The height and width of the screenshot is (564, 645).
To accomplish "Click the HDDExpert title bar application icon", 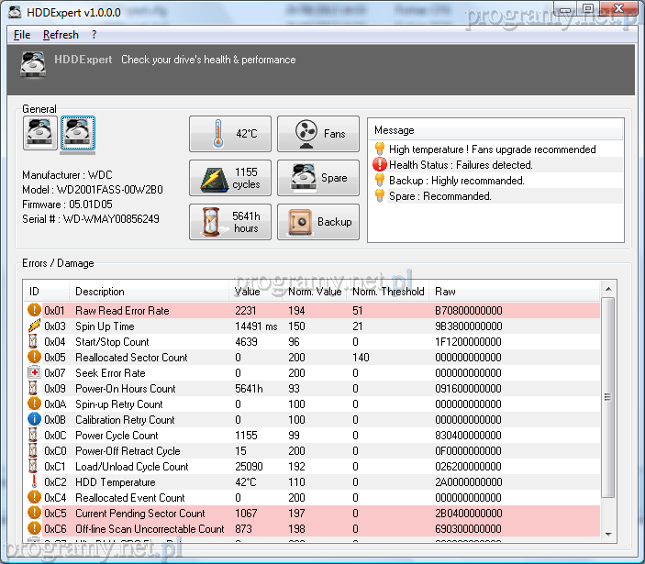I will pyautogui.click(x=15, y=12).
